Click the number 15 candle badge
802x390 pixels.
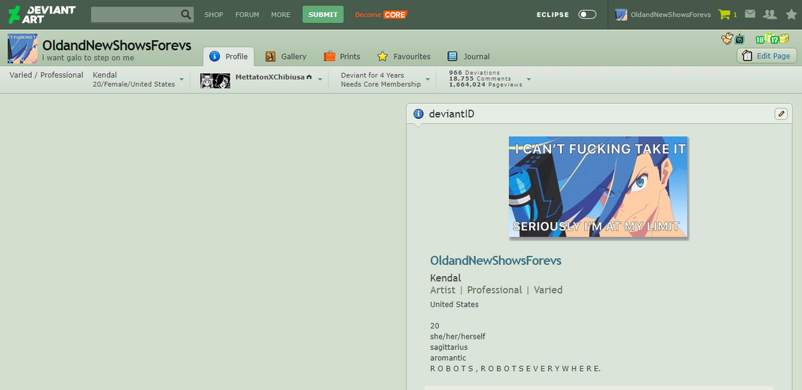pos(739,39)
